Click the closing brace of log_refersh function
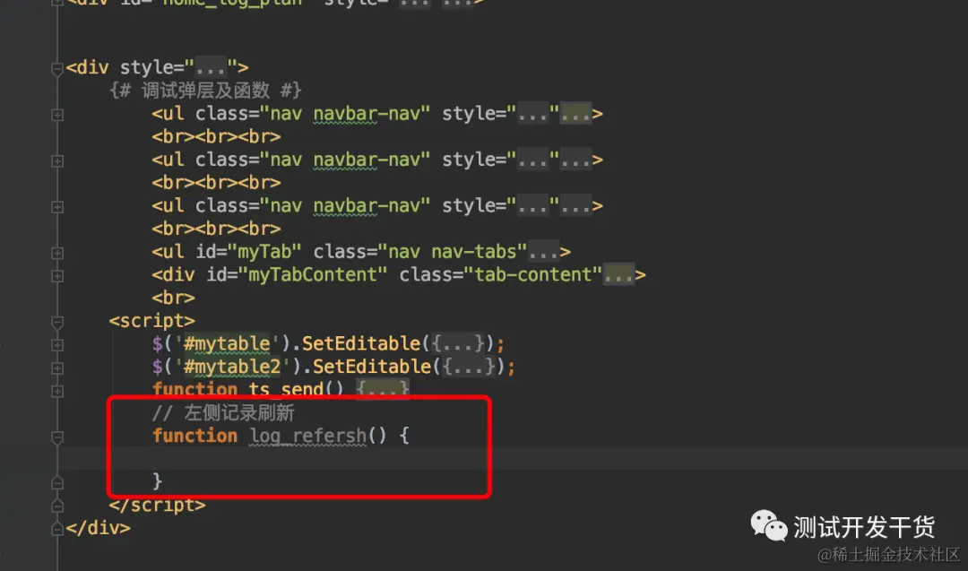The width and height of the screenshot is (968, 571). click(158, 480)
